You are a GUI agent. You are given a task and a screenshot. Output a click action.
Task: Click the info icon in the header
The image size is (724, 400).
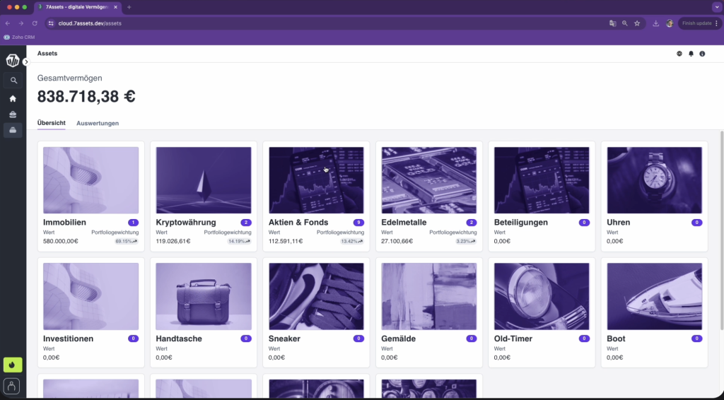[x=702, y=54]
